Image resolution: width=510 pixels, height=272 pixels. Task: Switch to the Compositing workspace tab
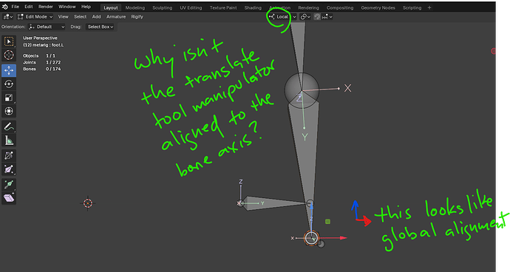340,8
